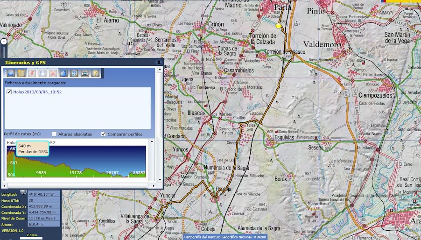The width and height of the screenshot is (421, 240).
Task: Print the itinerary with the printer icon
Action: [85, 73]
